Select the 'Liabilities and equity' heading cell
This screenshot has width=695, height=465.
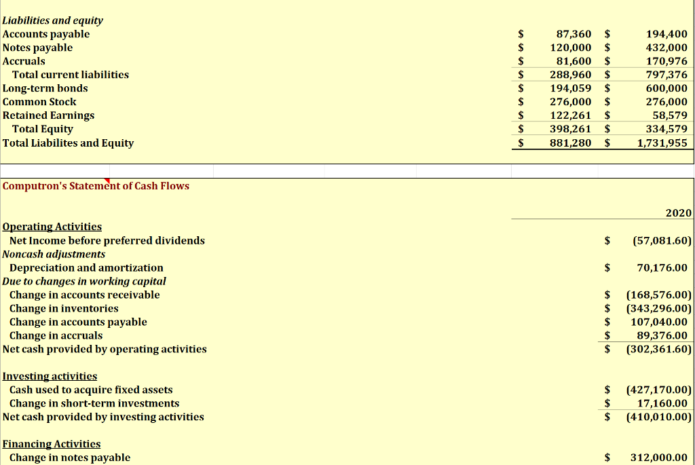coord(53,20)
